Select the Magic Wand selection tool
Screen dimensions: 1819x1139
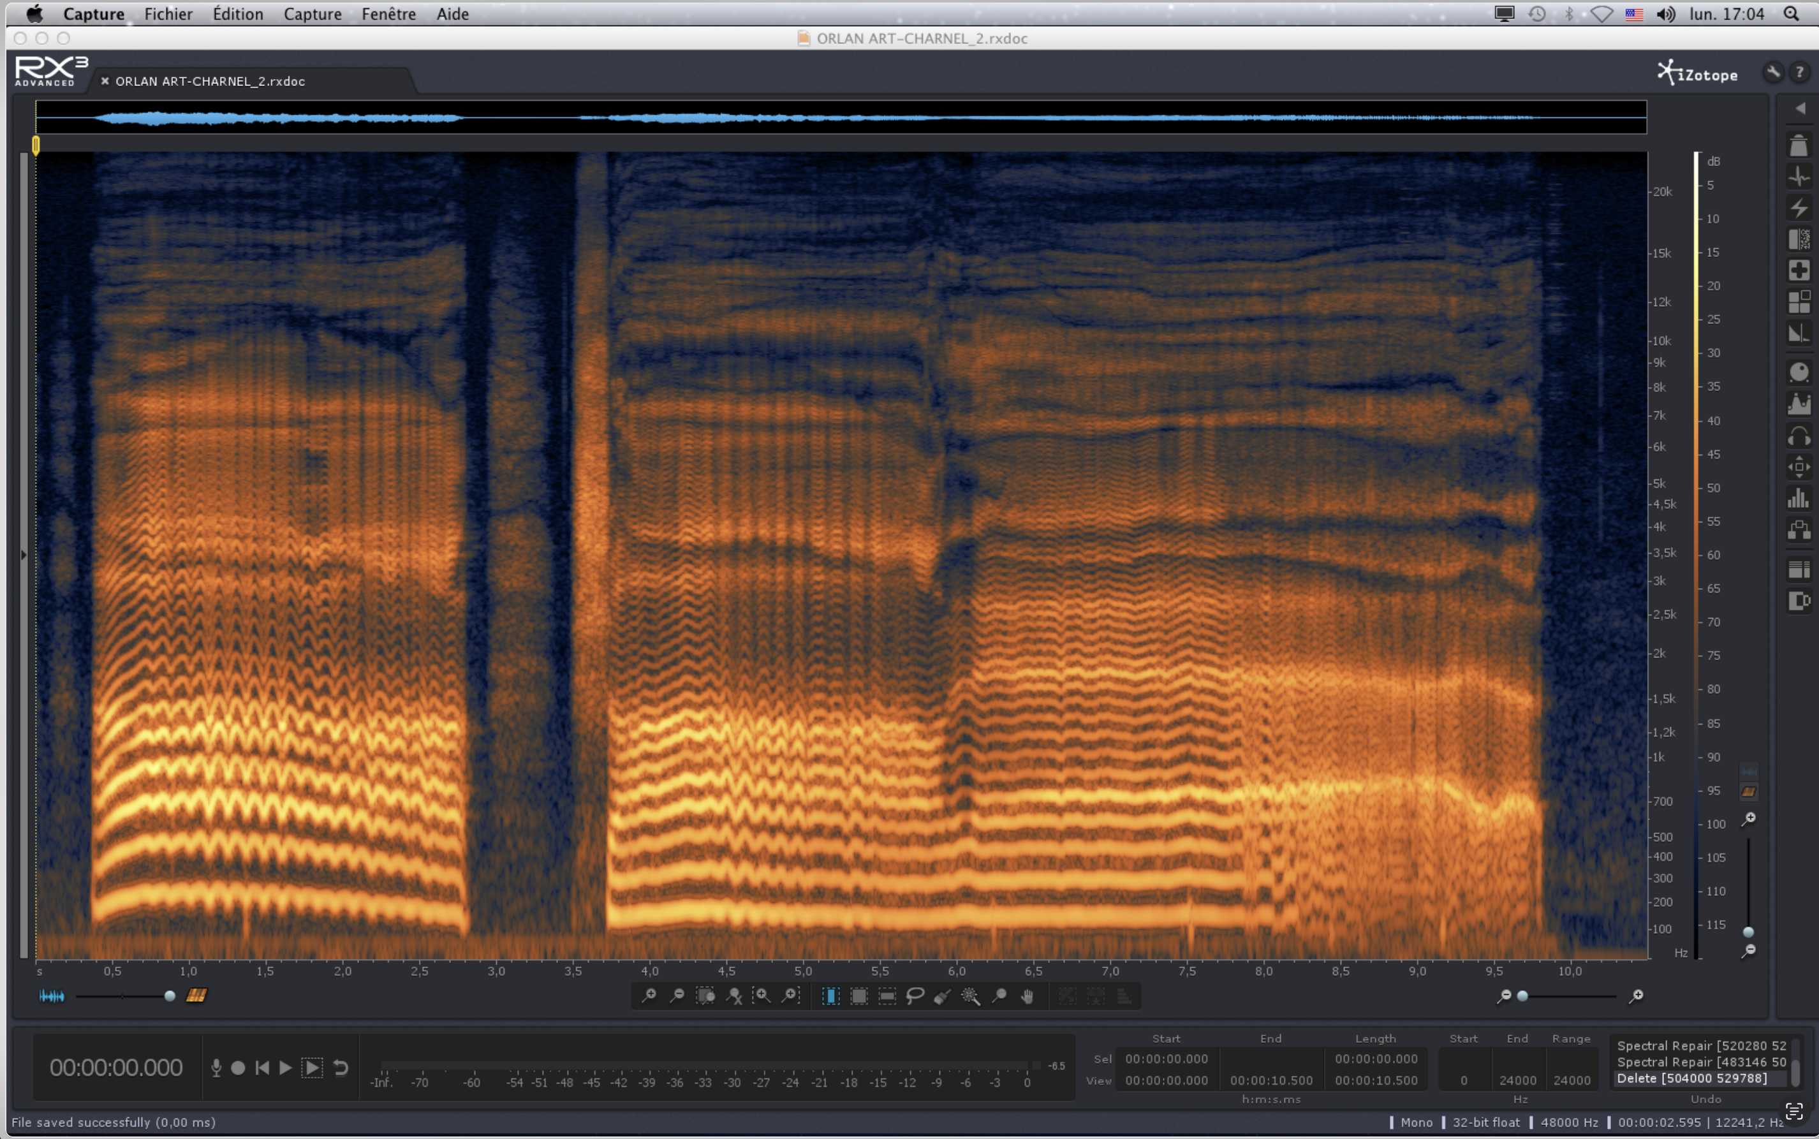970,996
